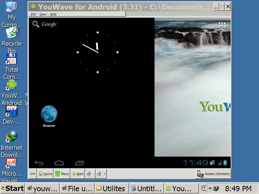Tap the Android back arrow navigation icon
Image resolution: width=259 pixels, height=194 pixels.
(39, 163)
